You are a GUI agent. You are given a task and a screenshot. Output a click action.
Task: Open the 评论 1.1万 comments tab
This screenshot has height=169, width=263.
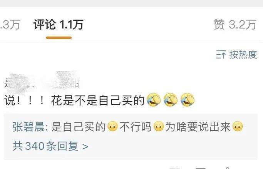click(59, 25)
